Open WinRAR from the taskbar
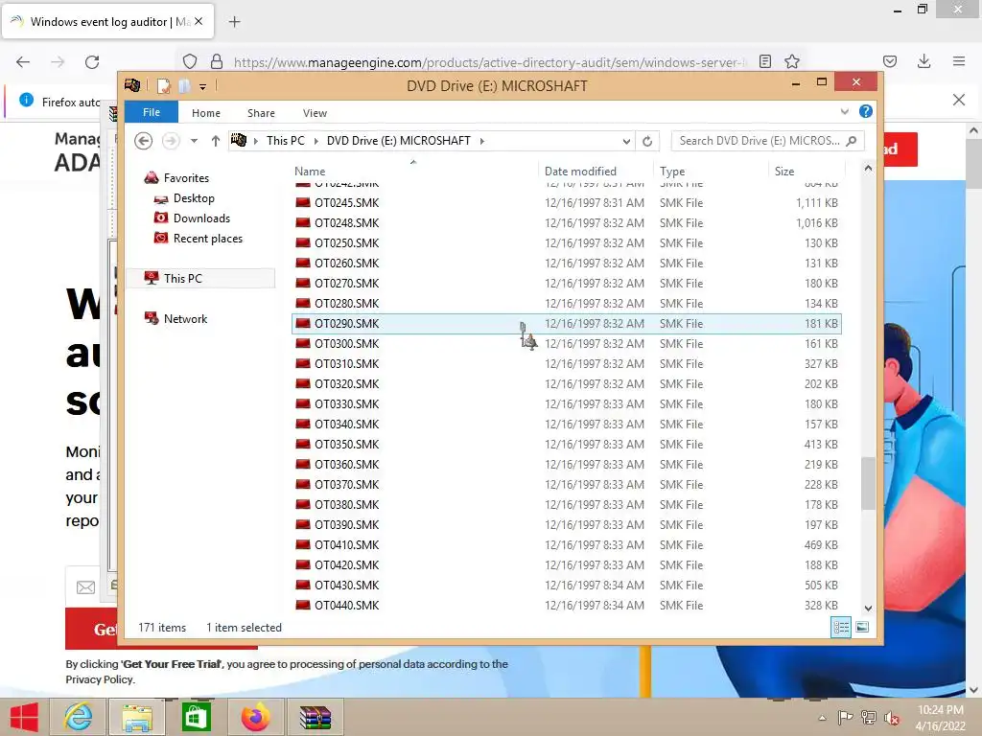Screen dimensions: 982x736 (x=315, y=717)
